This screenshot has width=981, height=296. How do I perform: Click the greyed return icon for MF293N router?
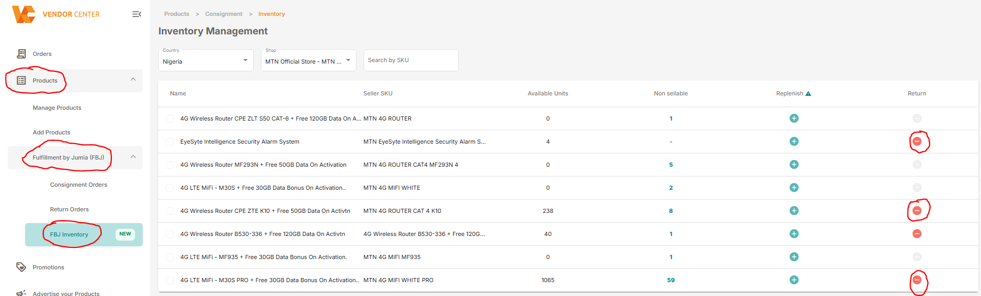[917, 165]
